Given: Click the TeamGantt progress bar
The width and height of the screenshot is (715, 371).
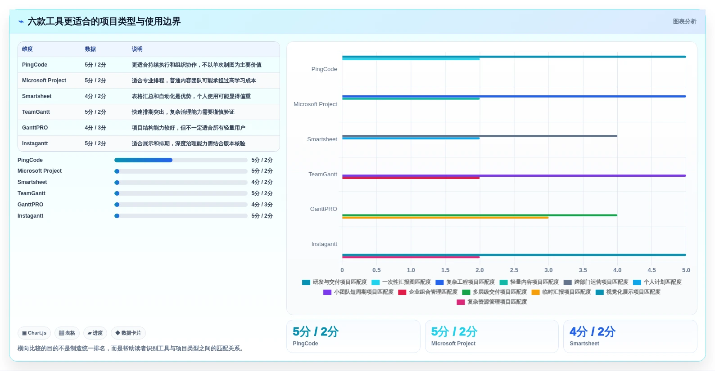Looking at the screenshot, I should pyautogui.click(x=181, y=193).
